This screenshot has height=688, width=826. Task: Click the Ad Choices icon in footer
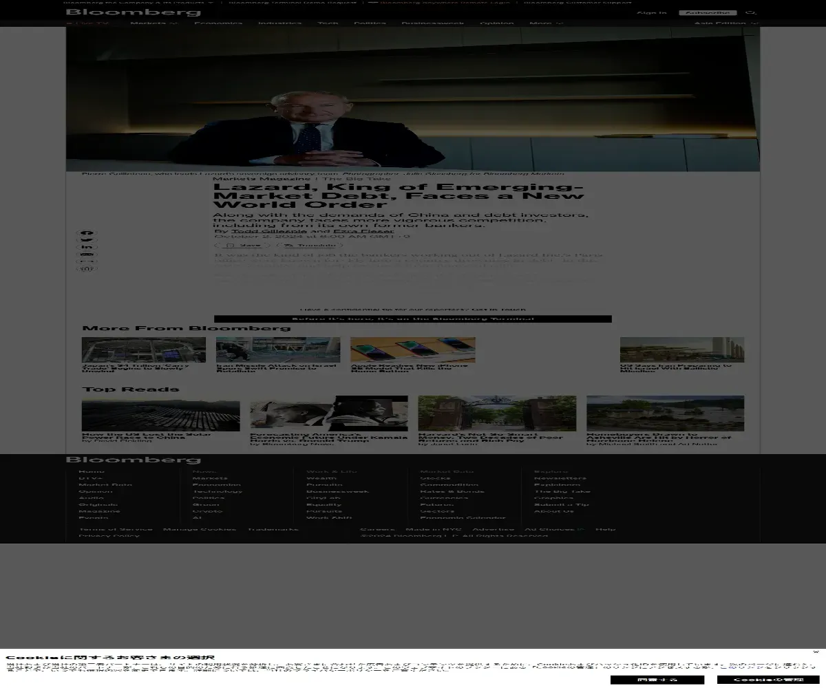pyautogui.click(x=582, y=529)
